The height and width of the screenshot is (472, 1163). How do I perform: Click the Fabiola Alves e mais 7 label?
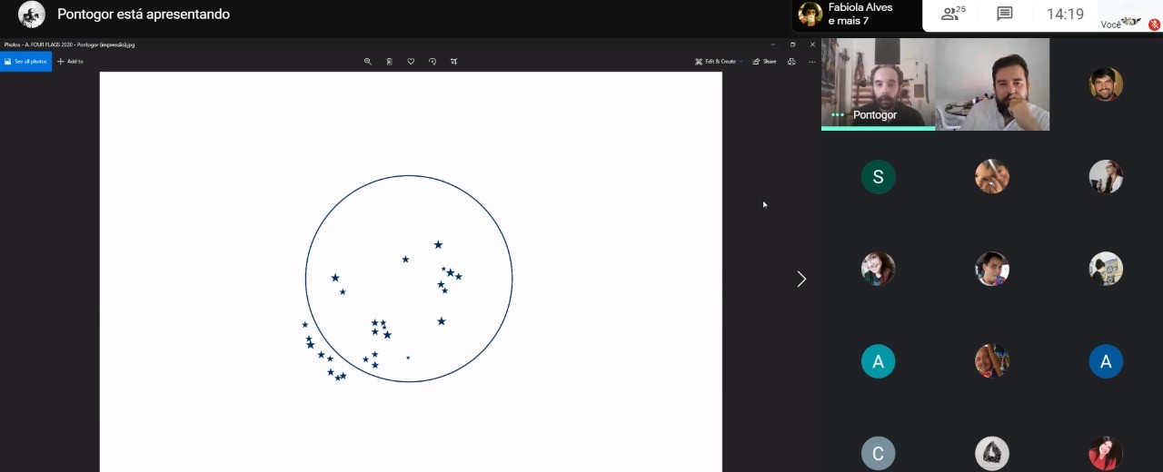tap(860, 14)
